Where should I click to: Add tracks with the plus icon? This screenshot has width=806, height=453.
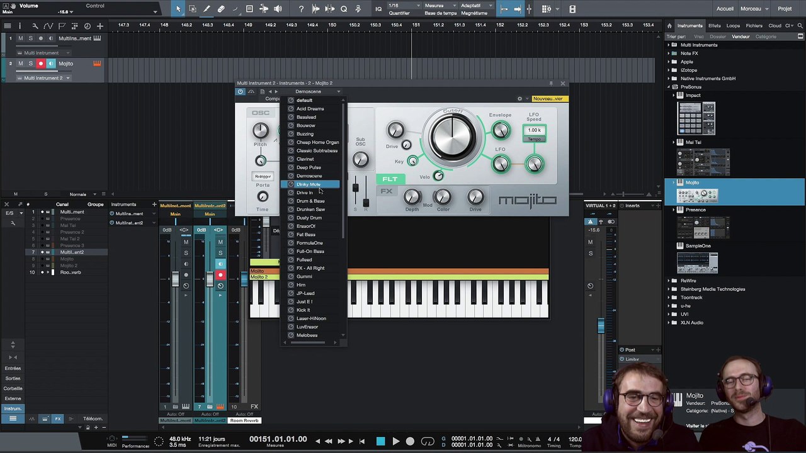[x=99, y=26]
